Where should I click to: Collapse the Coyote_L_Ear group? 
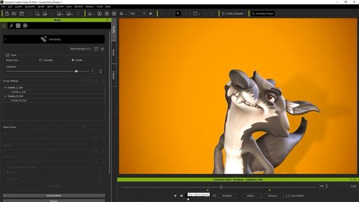pyautogui.click(x=5, y=88)
